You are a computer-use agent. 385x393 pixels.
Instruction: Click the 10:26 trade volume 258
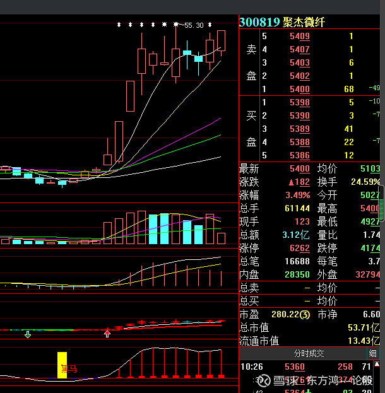click(345, 367)
